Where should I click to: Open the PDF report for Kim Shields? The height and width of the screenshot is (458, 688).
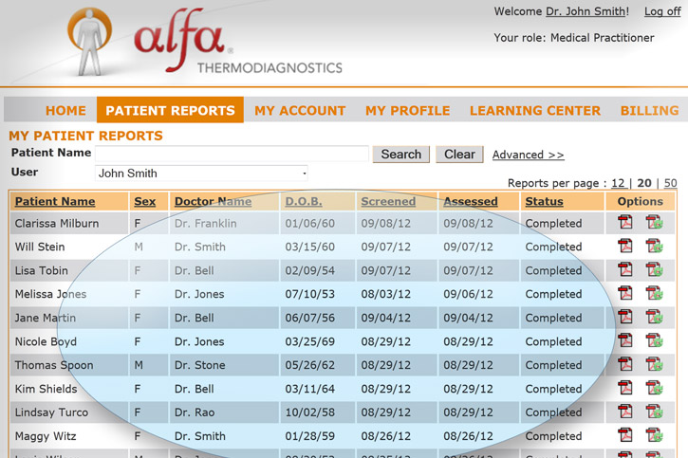click(x=625, y=389)
